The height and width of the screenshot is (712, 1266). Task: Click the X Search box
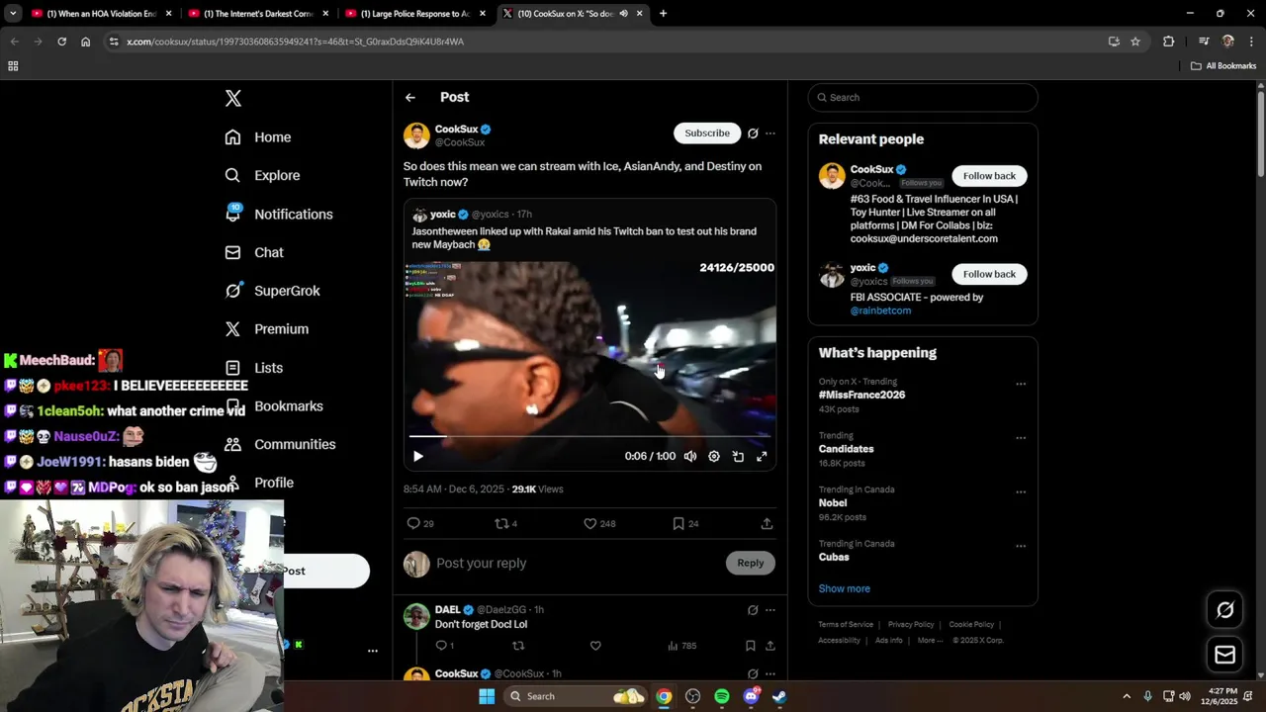(x=923, y=97)
